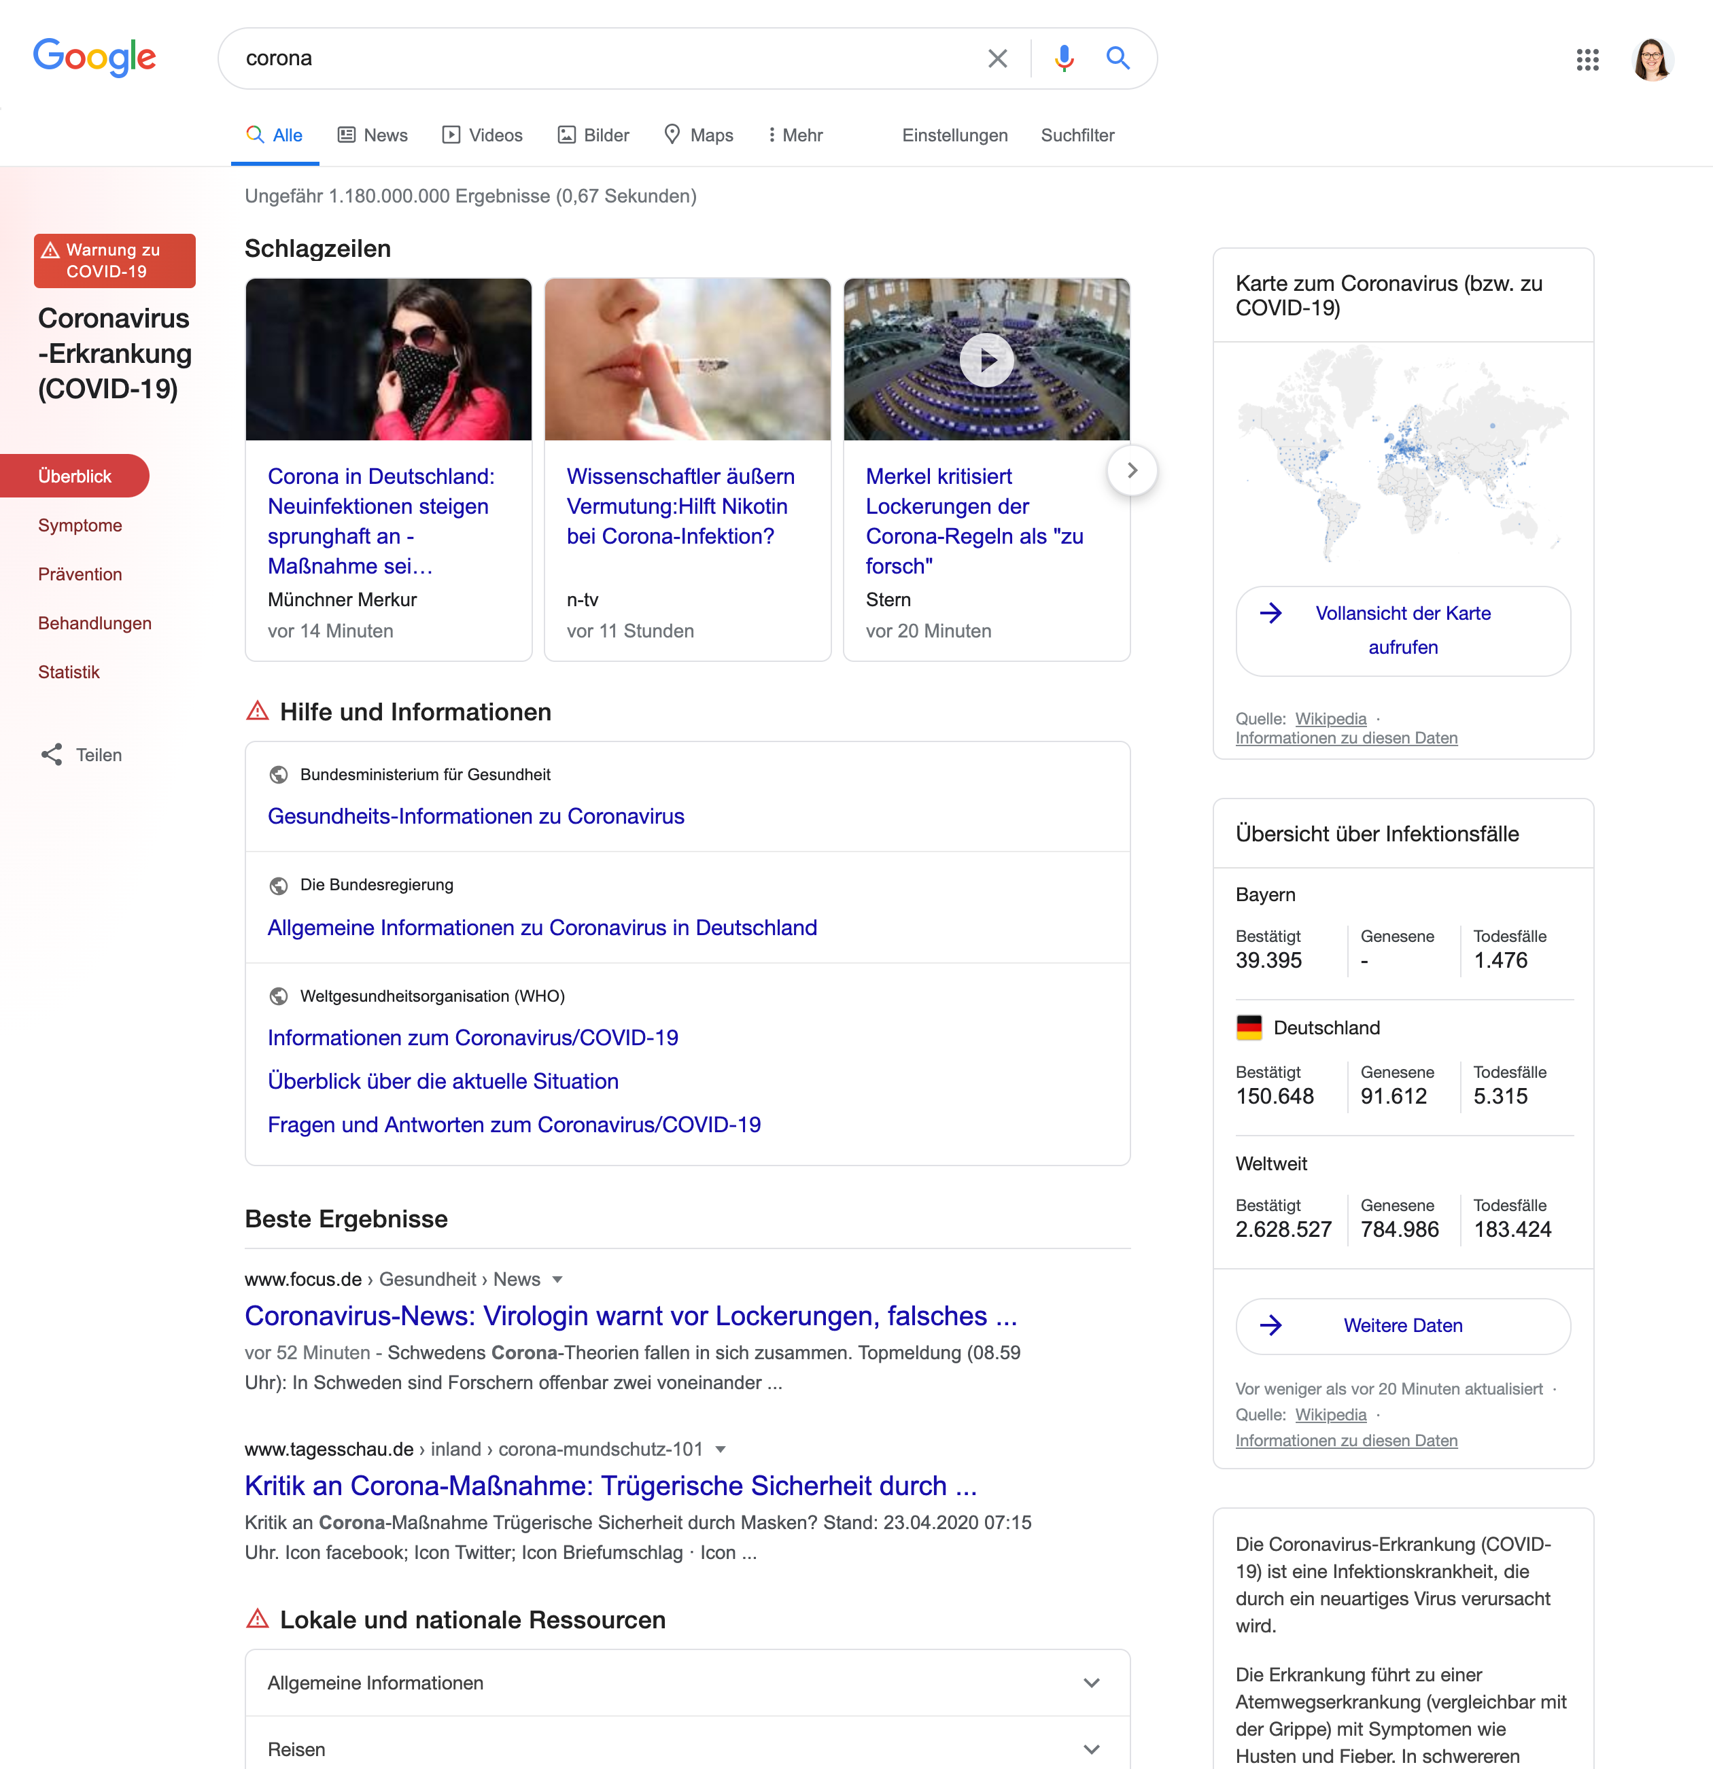Click the Deutschland flag icon
1713x1769 pixels.
pyautogui.click(x=1249, y=1027)
